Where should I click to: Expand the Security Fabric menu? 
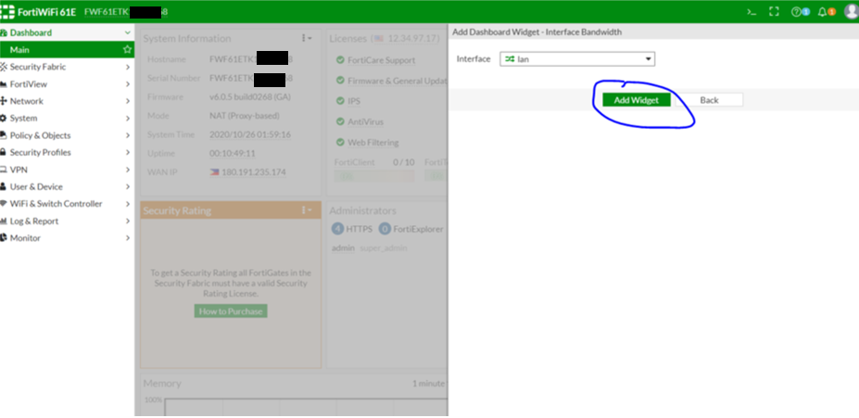[x=67, y=67]
